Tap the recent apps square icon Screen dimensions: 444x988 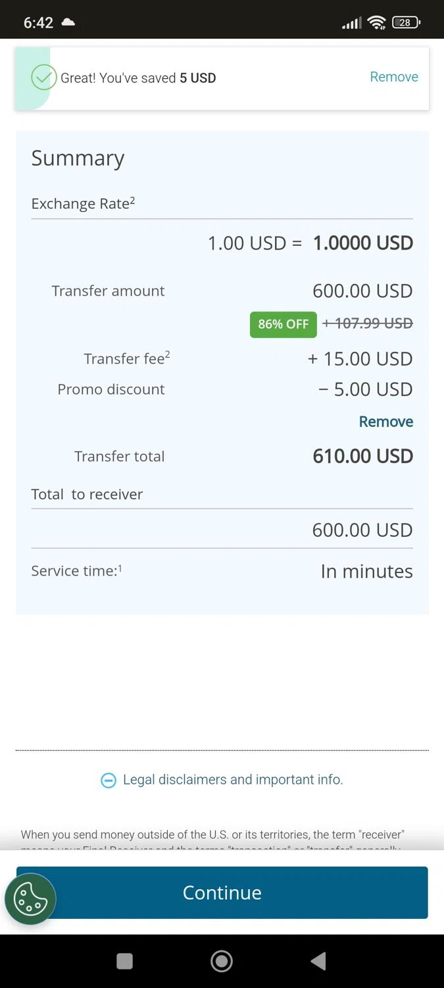click(x=125, y=962)
